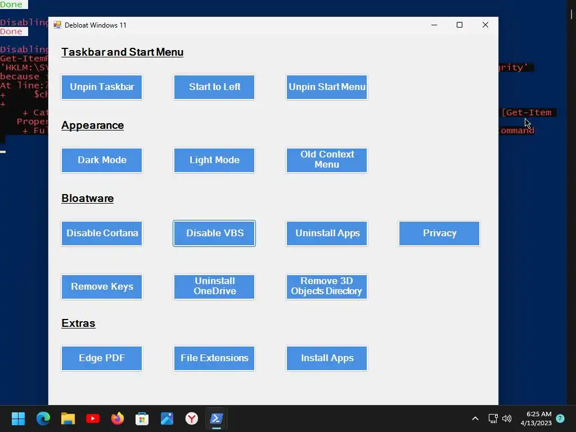Open network status tray icon
Screen dimensions: 576x432
(x=493, y=418)
